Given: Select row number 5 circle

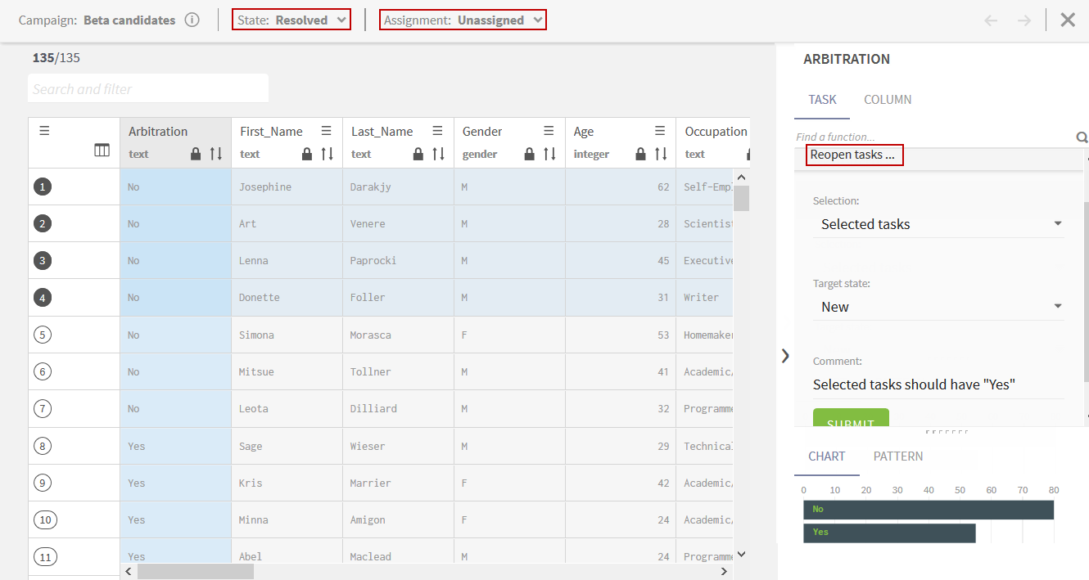Looking at the screenshot, I should pyautogui.click(x=43, y=335).
